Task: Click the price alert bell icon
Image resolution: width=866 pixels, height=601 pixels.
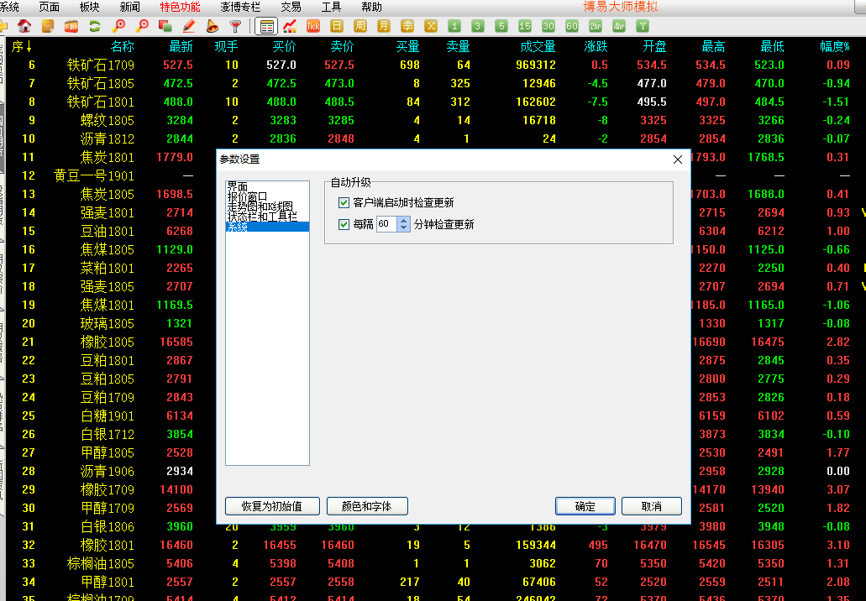Action: [x=212, y=26]
